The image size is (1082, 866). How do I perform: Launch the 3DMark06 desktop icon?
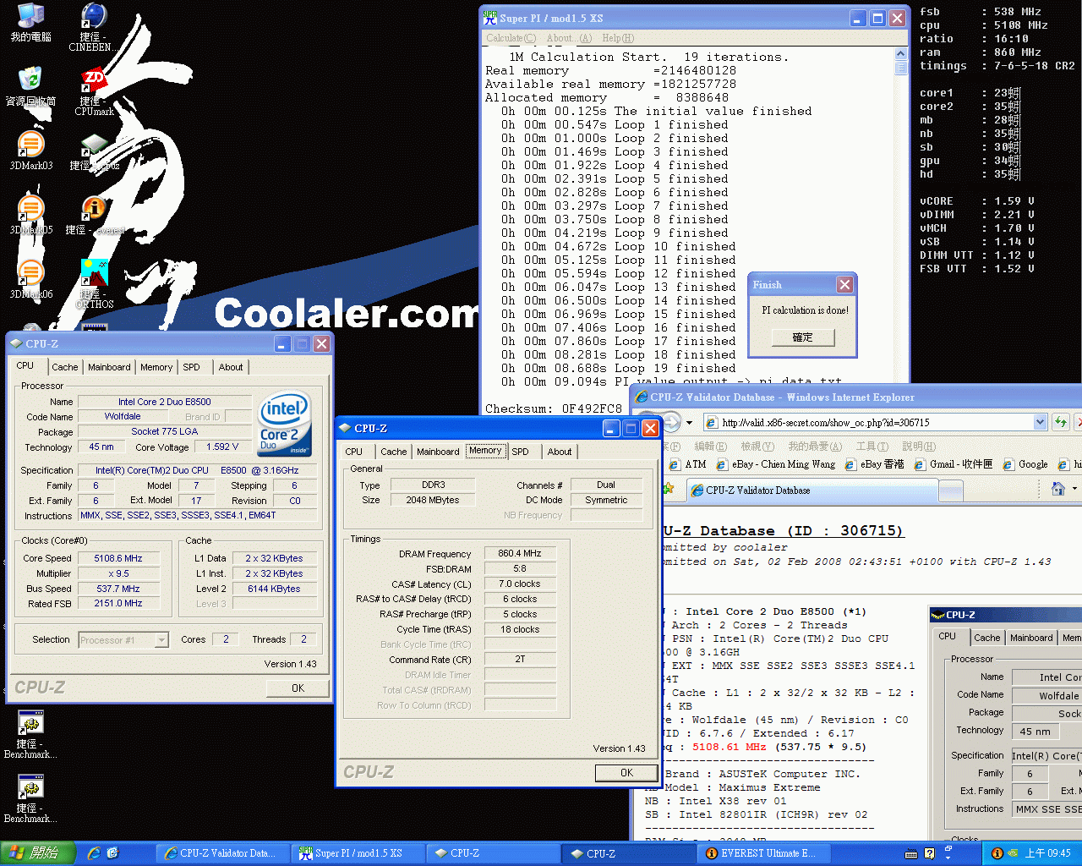[x=30, y=279]
